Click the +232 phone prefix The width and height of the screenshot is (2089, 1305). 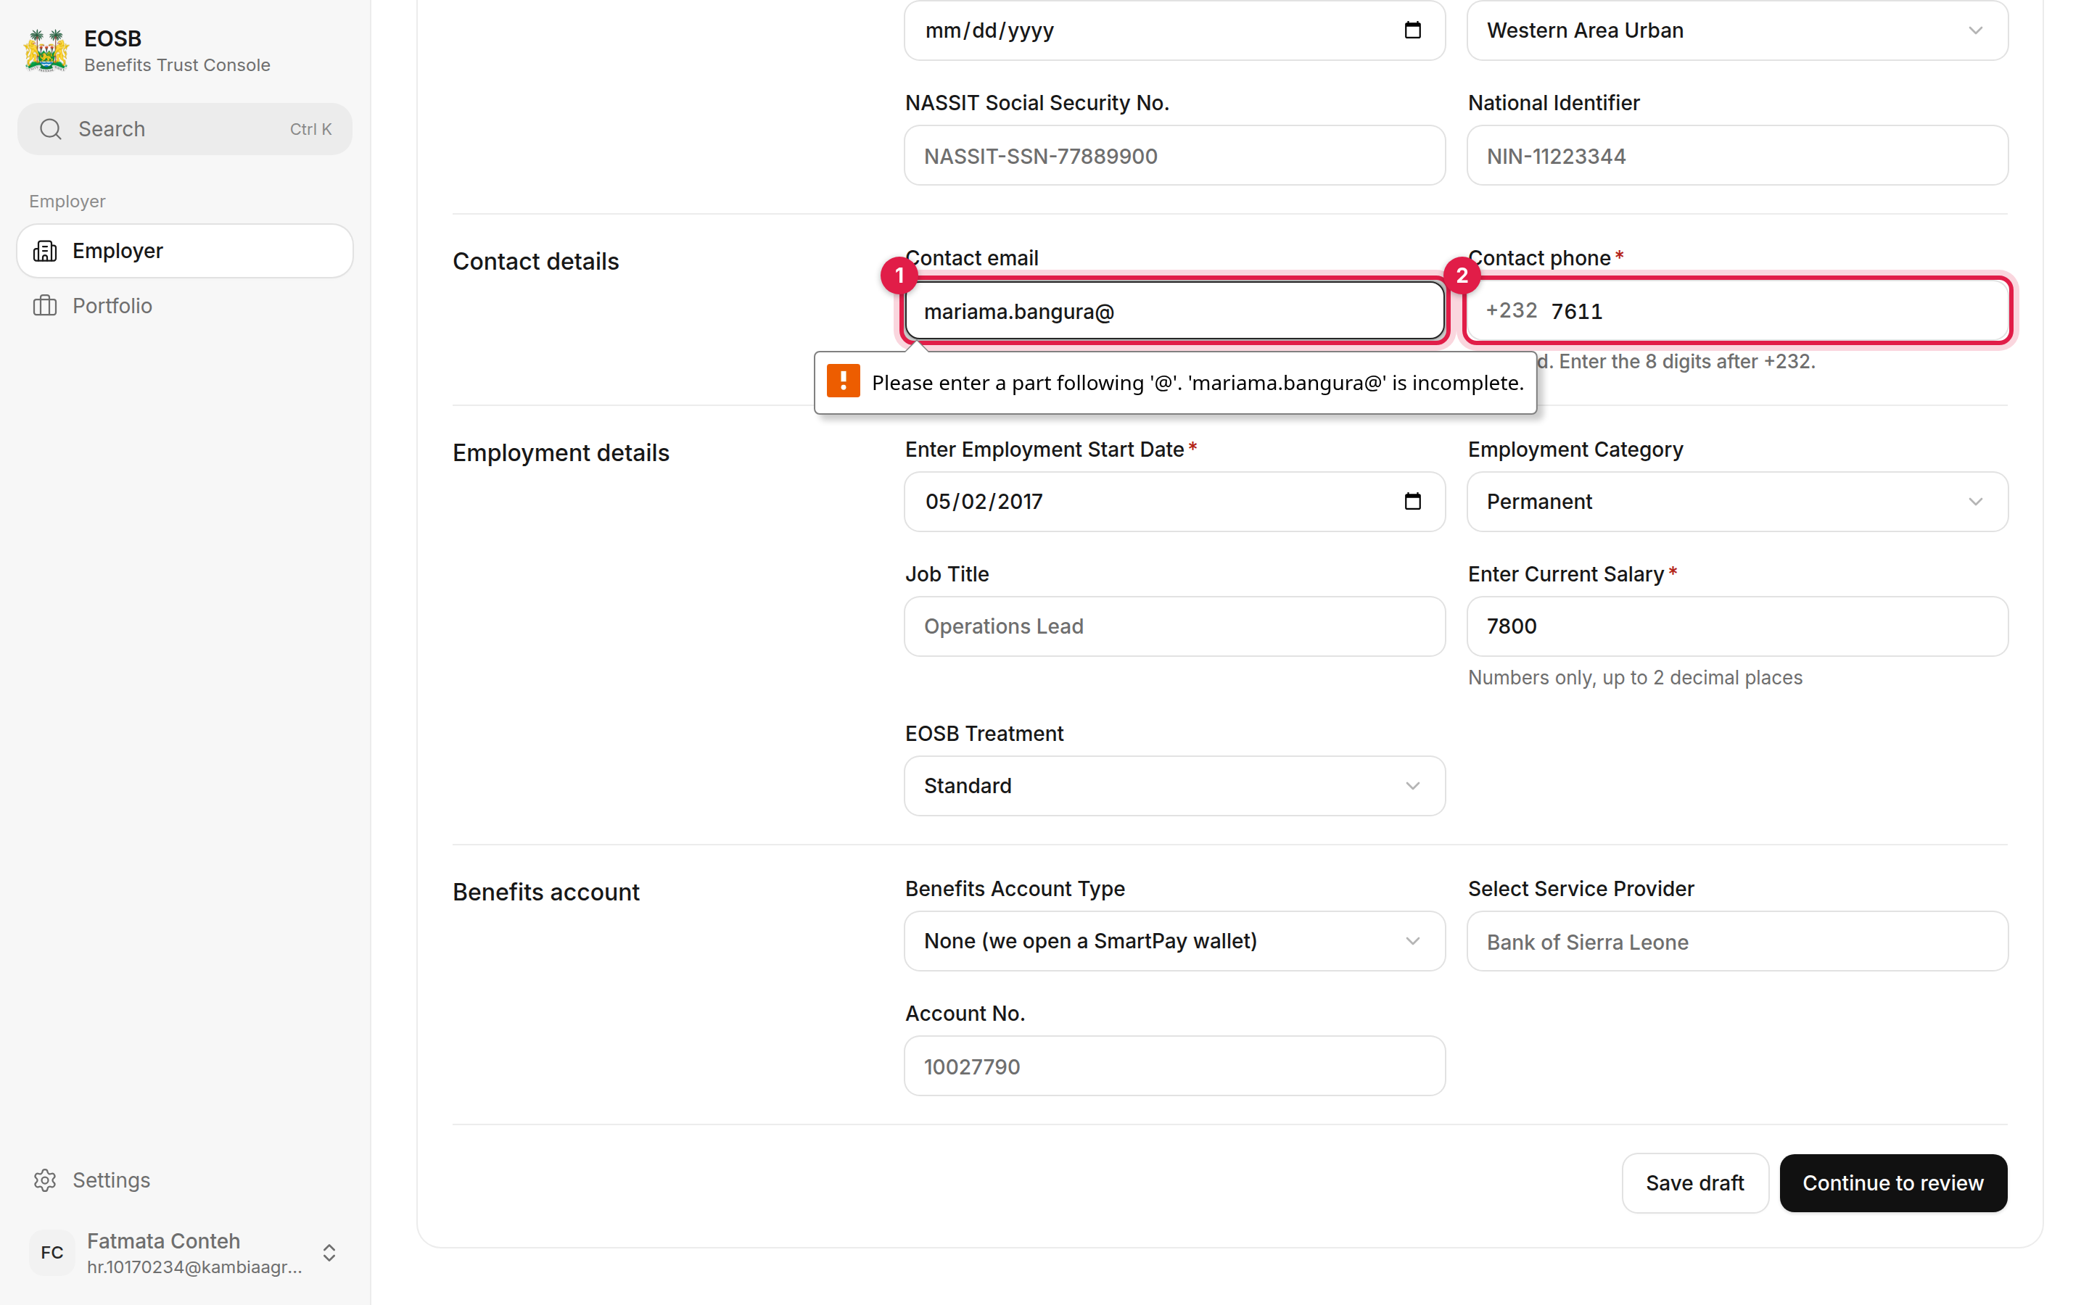coord(1512,311)
